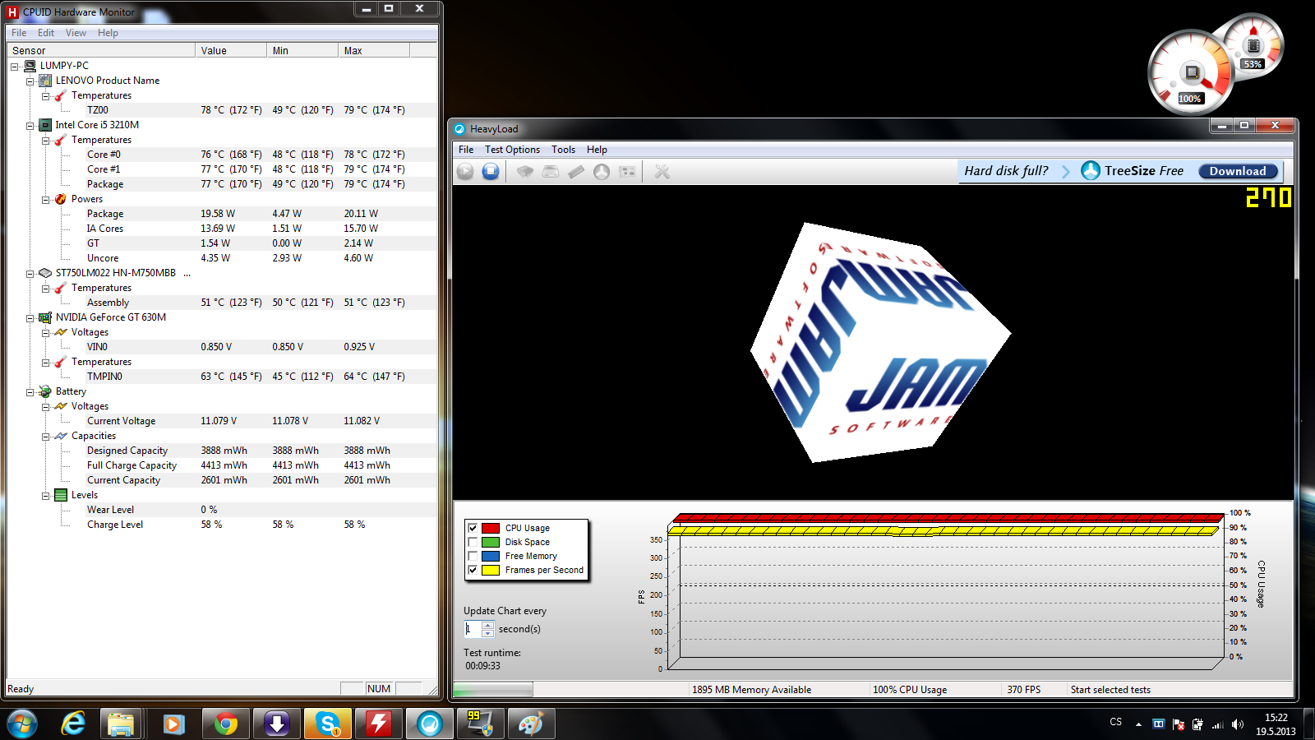
Task: Open the purple download manager taskbar icon
Action: (277, 724)
